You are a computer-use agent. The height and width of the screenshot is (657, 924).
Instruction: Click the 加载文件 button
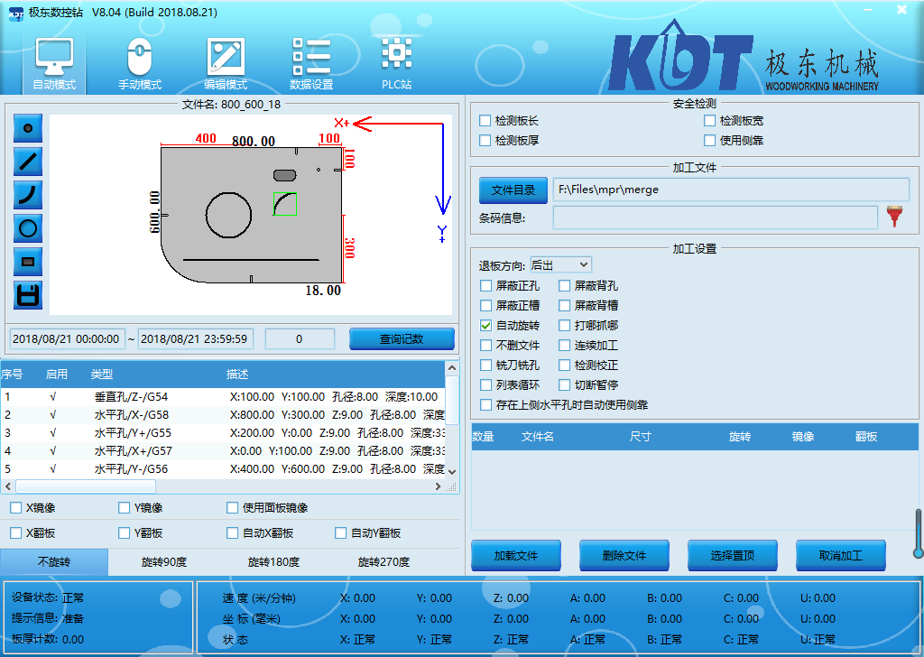click(x=516, y=556)
